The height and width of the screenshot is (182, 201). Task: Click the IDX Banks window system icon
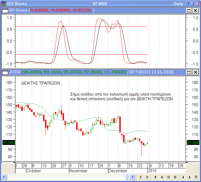(x=4, y=4)
